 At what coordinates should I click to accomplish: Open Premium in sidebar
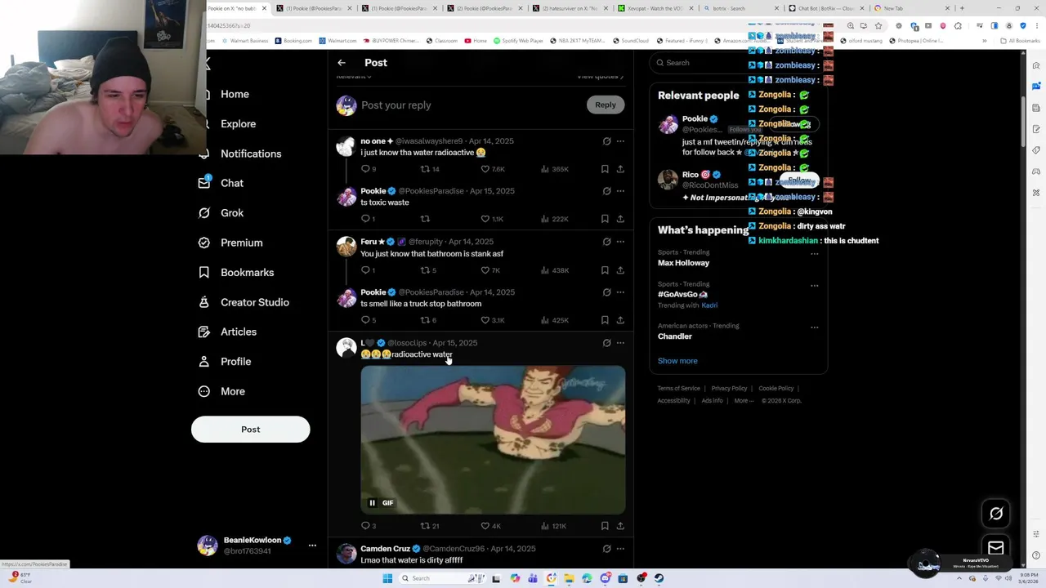[x=230, y=243]
